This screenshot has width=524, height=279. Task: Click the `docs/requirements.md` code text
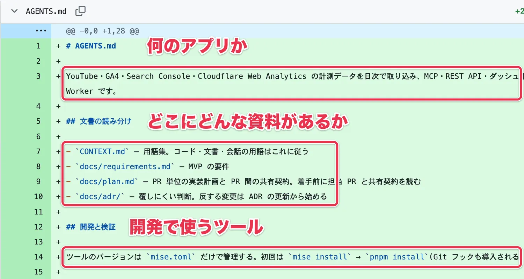click(x=125, y=167)
